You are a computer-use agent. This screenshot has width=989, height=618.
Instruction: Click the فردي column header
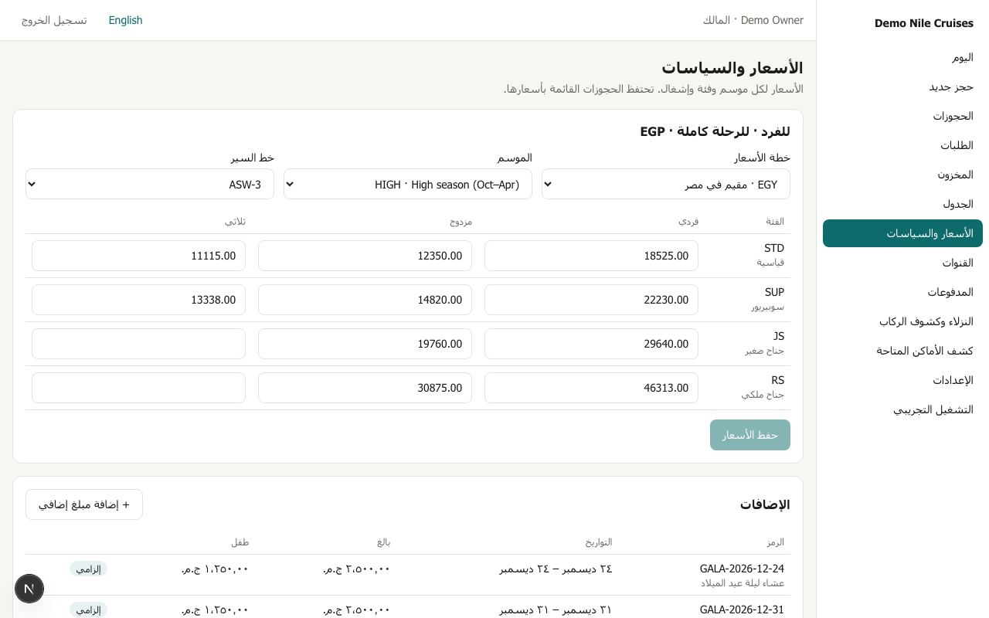(688, 221)
